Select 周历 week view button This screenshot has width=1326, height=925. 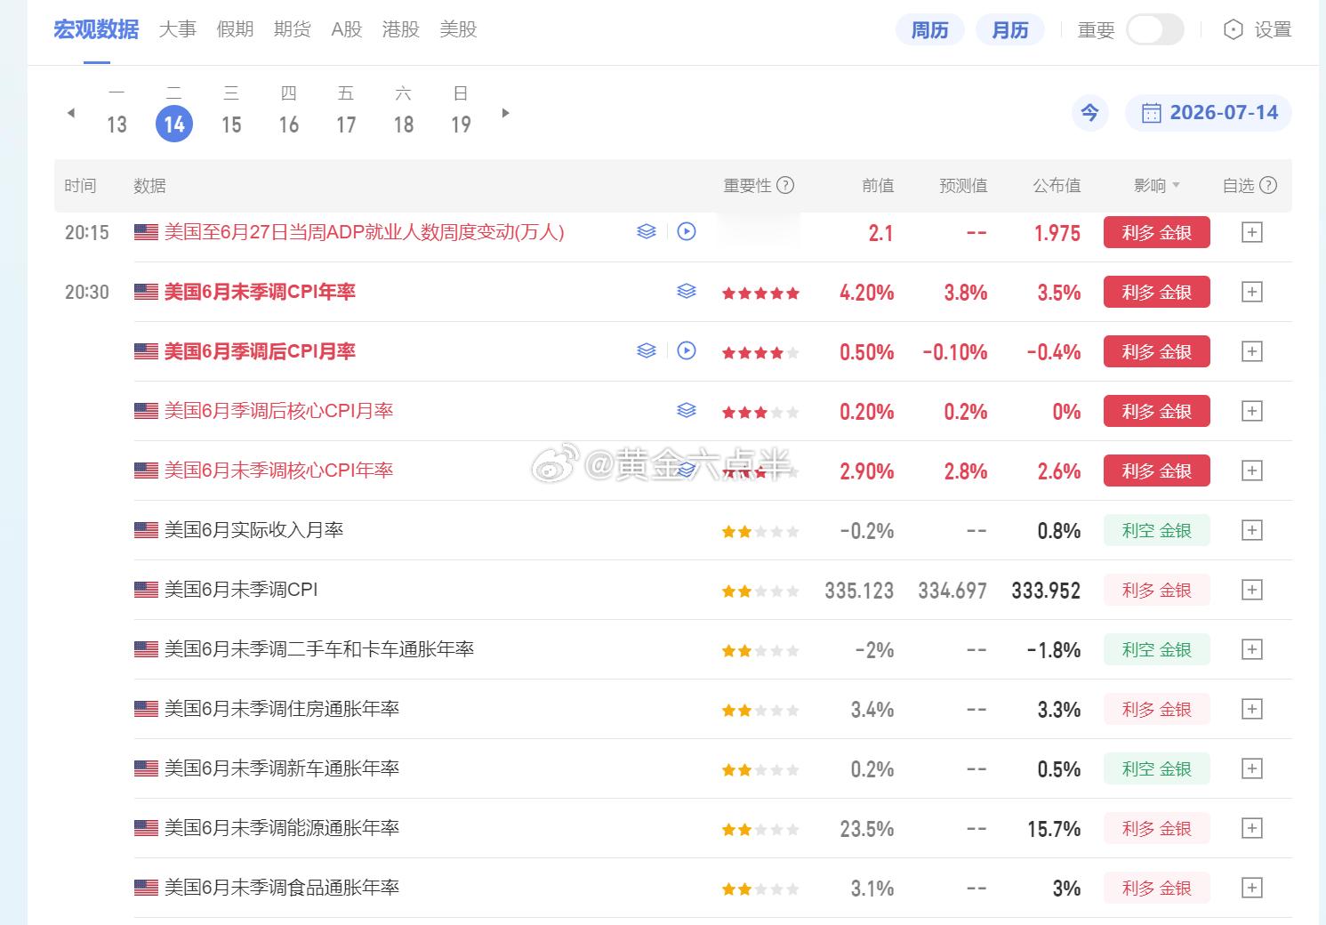929,29
